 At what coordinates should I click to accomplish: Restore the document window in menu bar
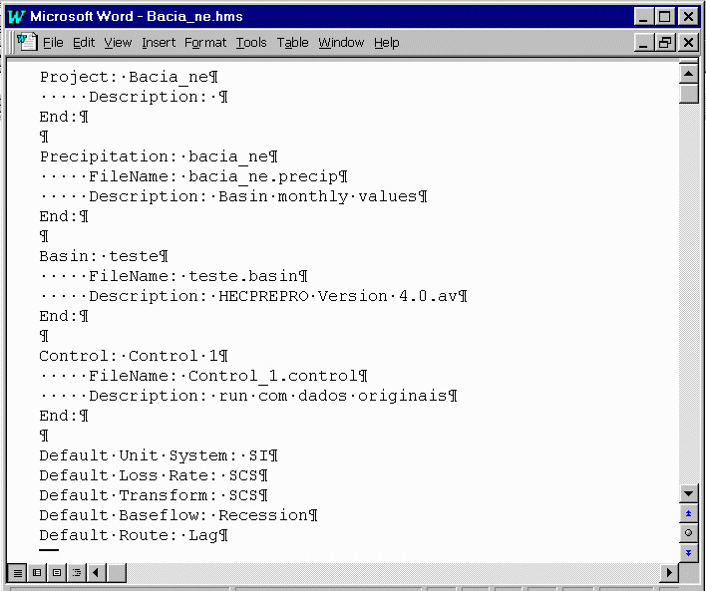(x=665, y=42)
